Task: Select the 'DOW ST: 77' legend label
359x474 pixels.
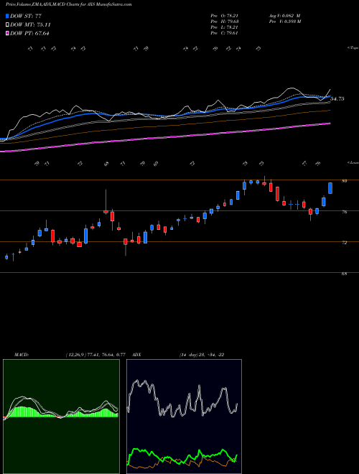Action: point(26,16)
